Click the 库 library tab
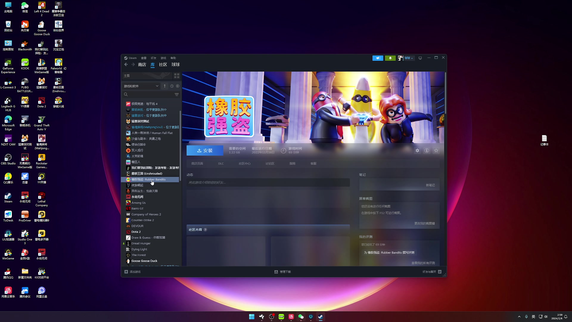572x322 pixels. pos(153,65)
